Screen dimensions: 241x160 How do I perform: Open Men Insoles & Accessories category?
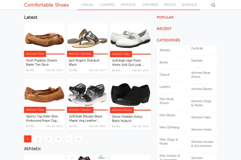(x=170, y=157)
